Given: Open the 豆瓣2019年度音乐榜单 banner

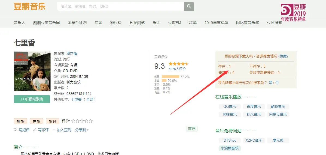Looking at the screenshot, I should (293, 12).
